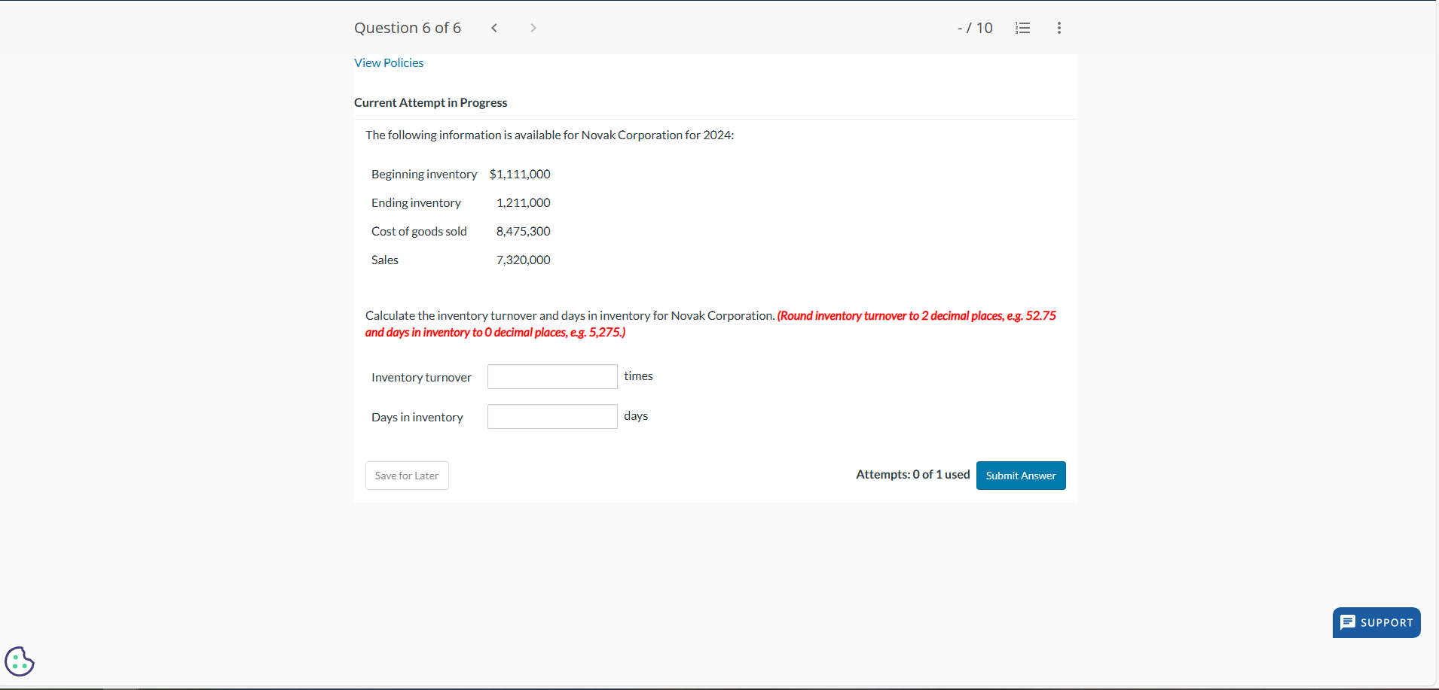Click the View Policies link
The image size is (1439, 690).
(389, 62)
